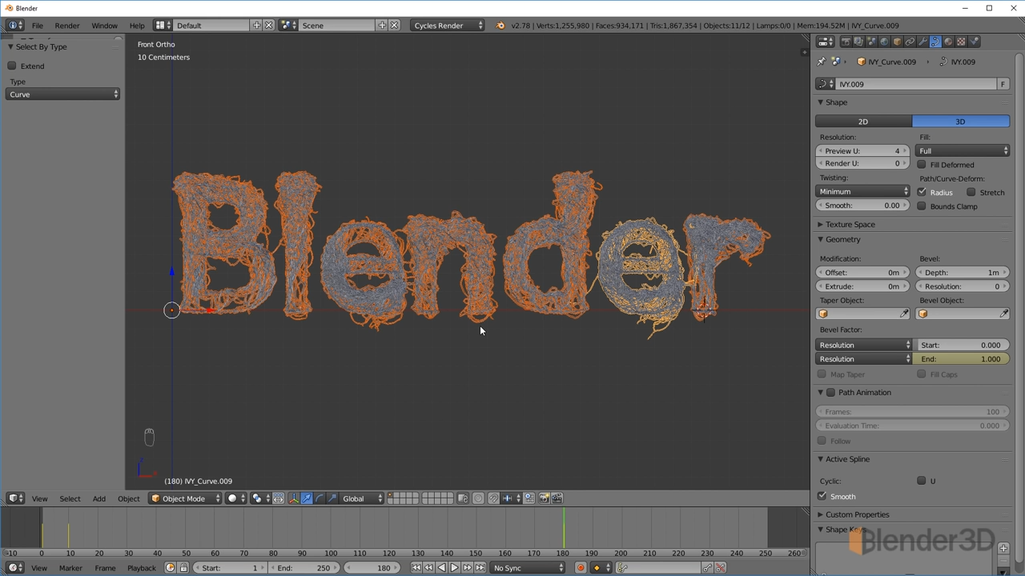The image size is (1025, 576).
Task: Click the Bevel Object eyedropper
Action: 1003,314
